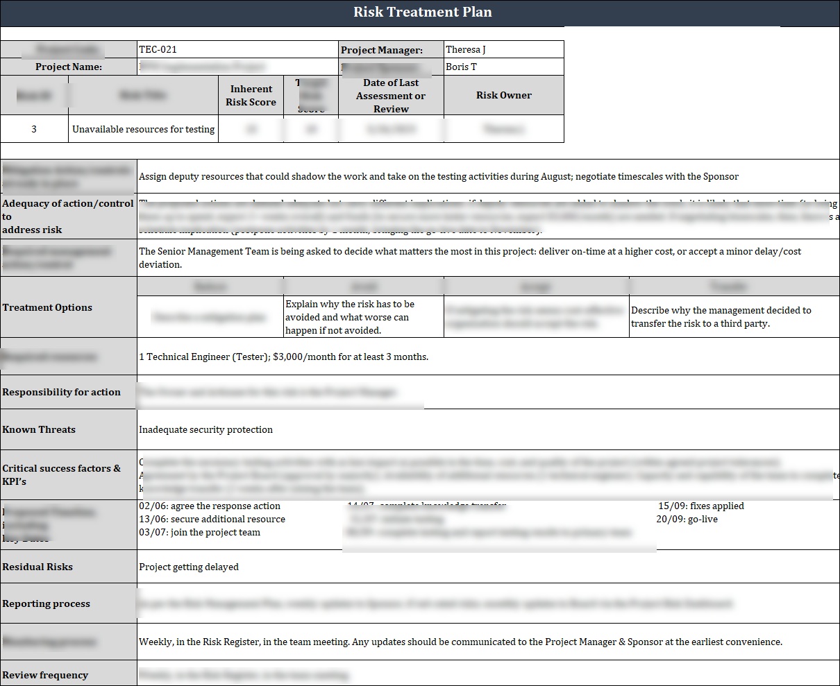This screenshot has height=686, width=840.
Task: Select the Project Name label cell
Action: pyautogui.click(x=69, y=67)
